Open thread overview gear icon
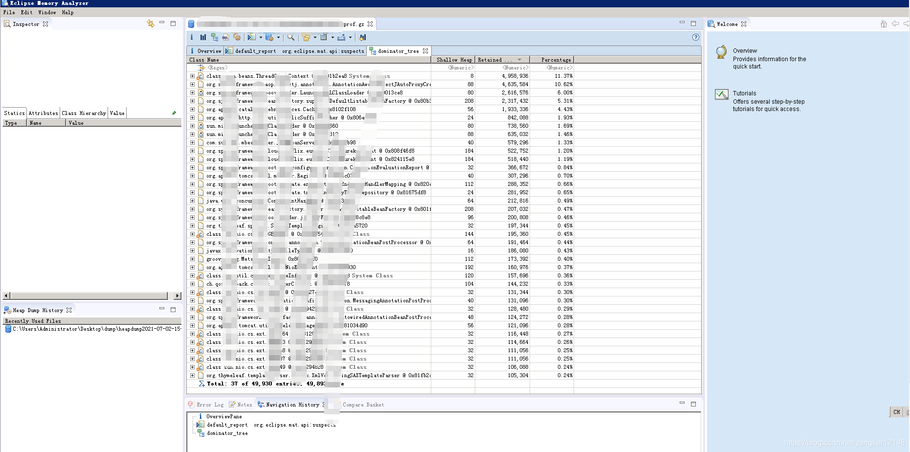Viewport: 910px width, 452px height. [x=237, y=37]
